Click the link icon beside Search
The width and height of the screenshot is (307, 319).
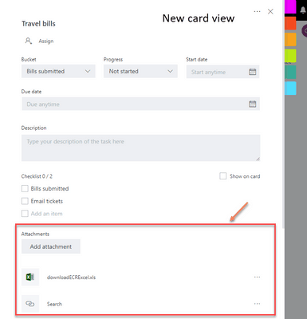[30, 304]
